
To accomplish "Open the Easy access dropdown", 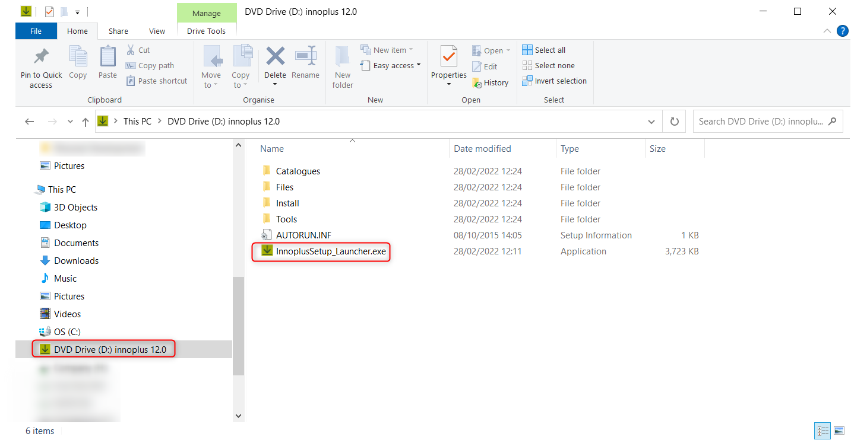I will coord(390,65).
